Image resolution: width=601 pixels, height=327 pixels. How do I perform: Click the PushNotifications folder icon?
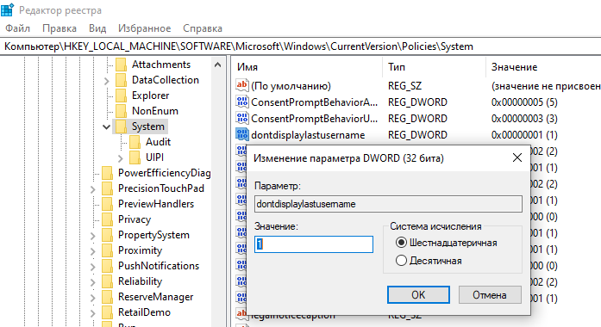click(107, 266)
